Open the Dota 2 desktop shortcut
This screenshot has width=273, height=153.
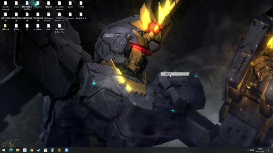(49, 27)
